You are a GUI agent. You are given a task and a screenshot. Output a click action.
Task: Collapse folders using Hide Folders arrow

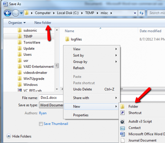[x=8, y=136]
